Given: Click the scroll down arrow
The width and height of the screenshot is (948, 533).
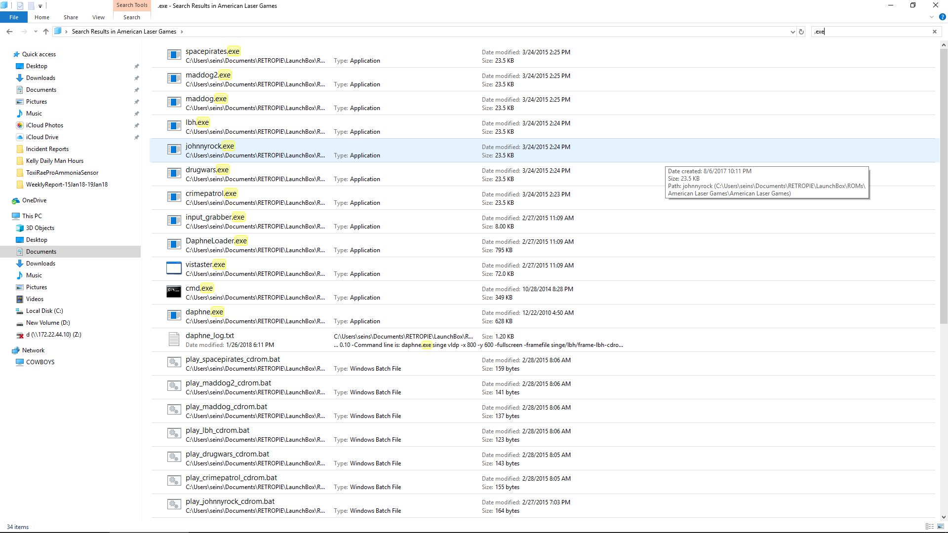Looking at the screenshot, I should point(944,517).
